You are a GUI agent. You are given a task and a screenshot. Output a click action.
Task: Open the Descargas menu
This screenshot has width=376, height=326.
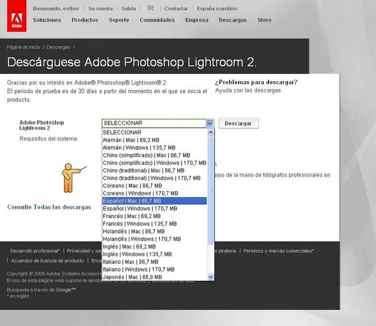[x=233, y=20]
